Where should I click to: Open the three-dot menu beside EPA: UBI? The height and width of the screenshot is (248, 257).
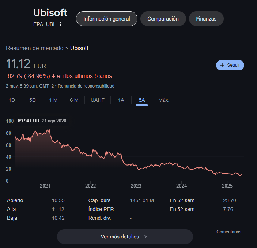60,24
